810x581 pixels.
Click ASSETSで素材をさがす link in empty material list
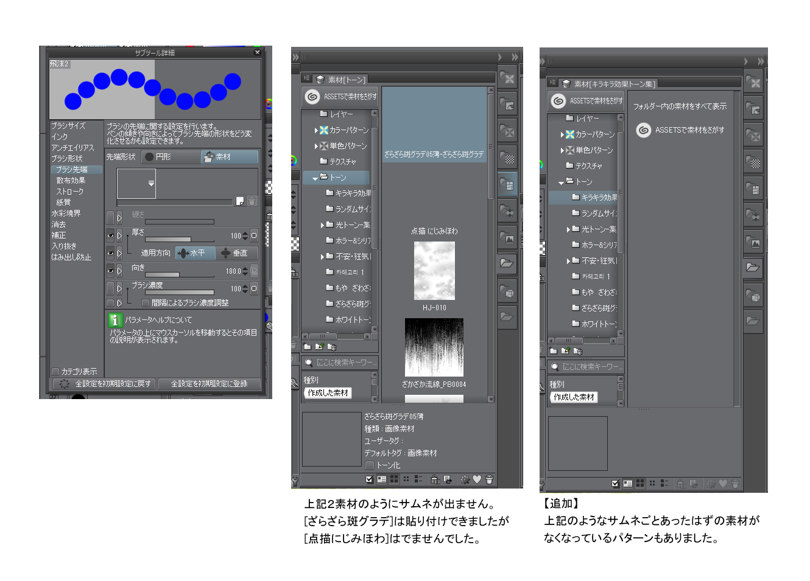click(x=680, y=130)
